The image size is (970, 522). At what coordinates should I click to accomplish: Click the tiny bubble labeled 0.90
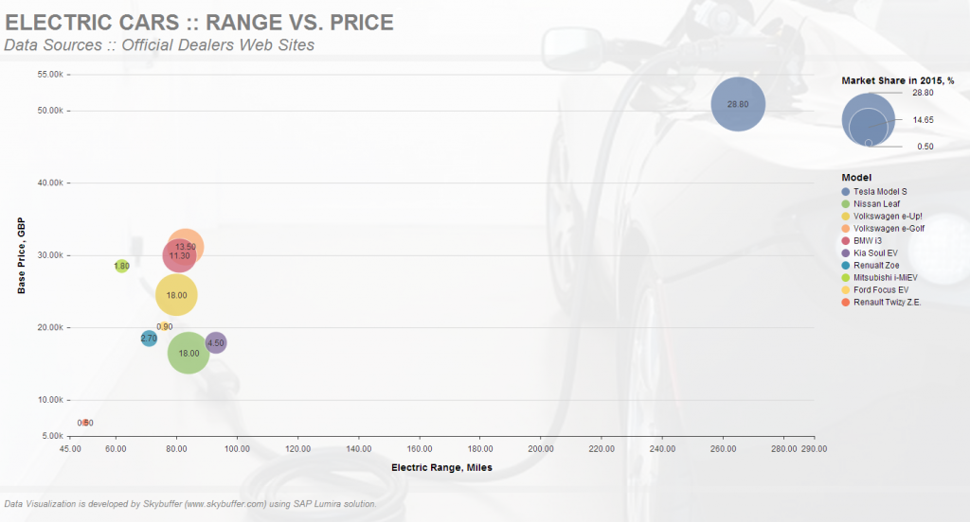coord(164,326)
